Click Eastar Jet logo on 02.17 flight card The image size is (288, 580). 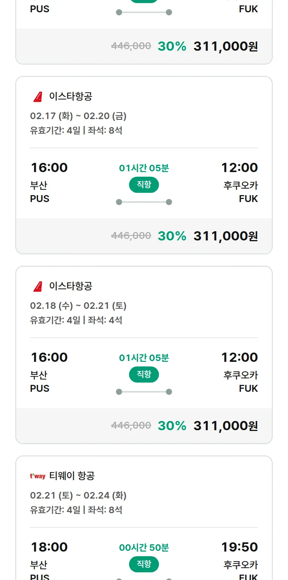pos(38,97)
